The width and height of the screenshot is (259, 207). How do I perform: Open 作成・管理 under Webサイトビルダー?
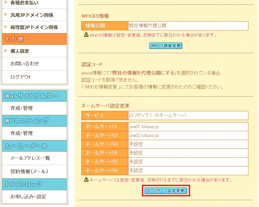click(21, 108)
